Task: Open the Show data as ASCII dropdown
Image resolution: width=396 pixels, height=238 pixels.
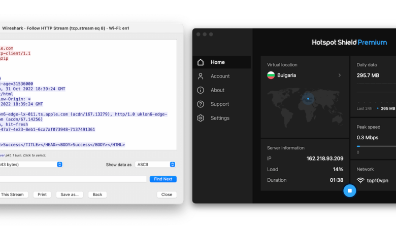Action: point(155,165)
